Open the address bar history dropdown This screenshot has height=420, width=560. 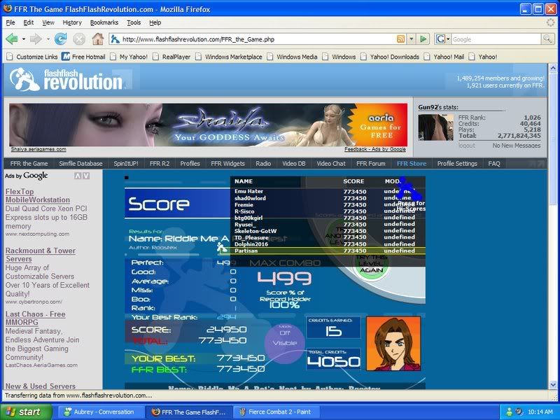(x=412, y=39)
